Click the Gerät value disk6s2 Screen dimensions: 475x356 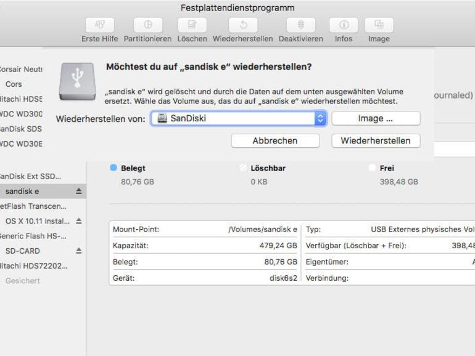284,278
